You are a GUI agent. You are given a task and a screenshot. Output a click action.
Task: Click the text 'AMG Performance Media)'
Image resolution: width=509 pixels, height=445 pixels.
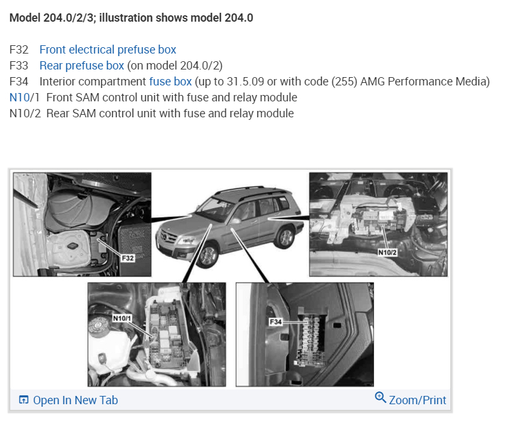coord(425,82)
